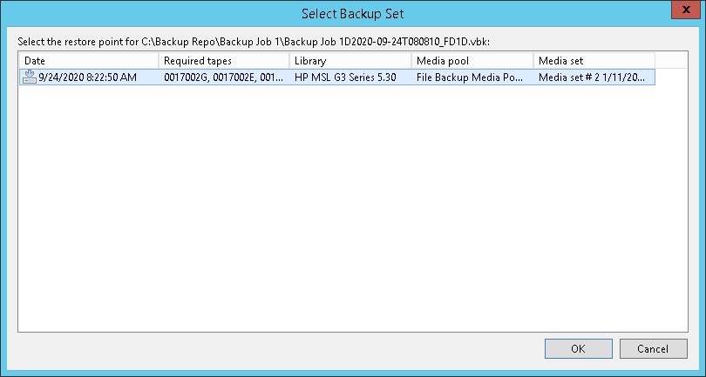Click the required tapes cell starting 0017002G
This screenshot has width=706, height=377.
[x=222, y=77]
